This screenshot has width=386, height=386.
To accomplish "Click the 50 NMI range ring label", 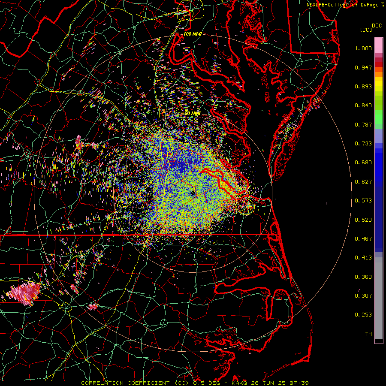I will pyautogui.click(x=193, y=114).
